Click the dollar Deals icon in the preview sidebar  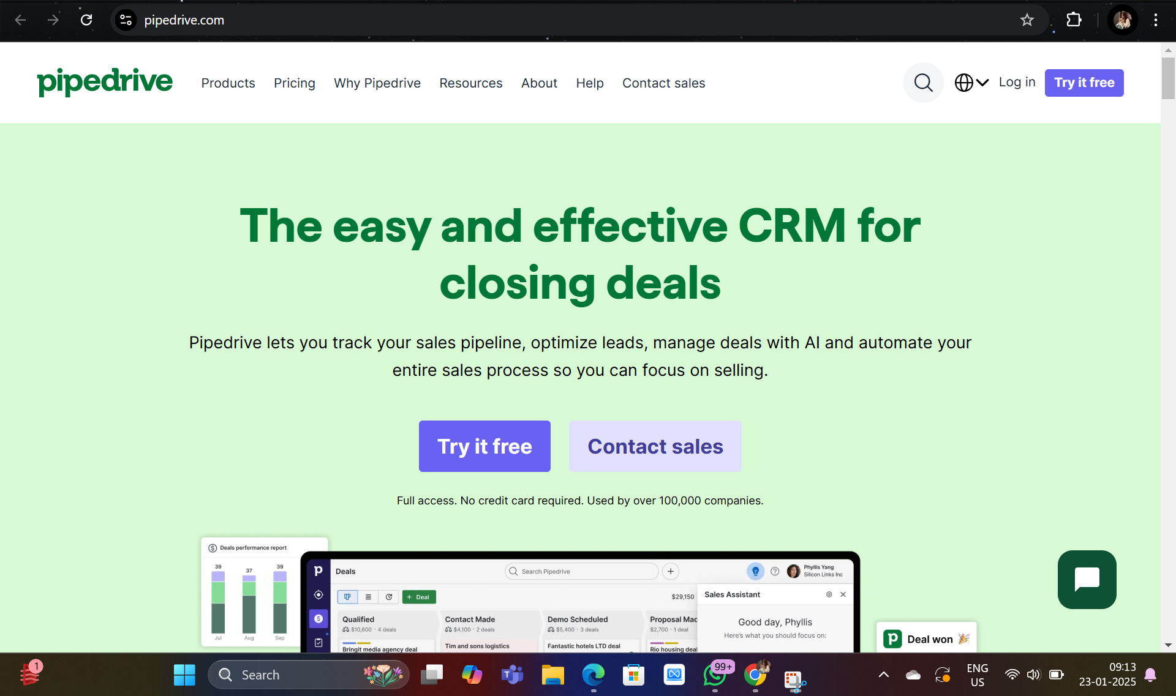(x=318, y=619)
